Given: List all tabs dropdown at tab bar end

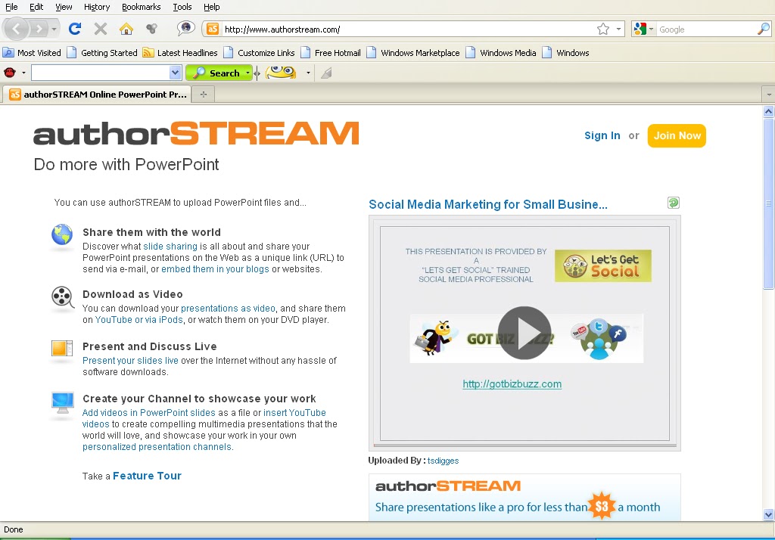Looking at the screenshot, I should [769, 94].
